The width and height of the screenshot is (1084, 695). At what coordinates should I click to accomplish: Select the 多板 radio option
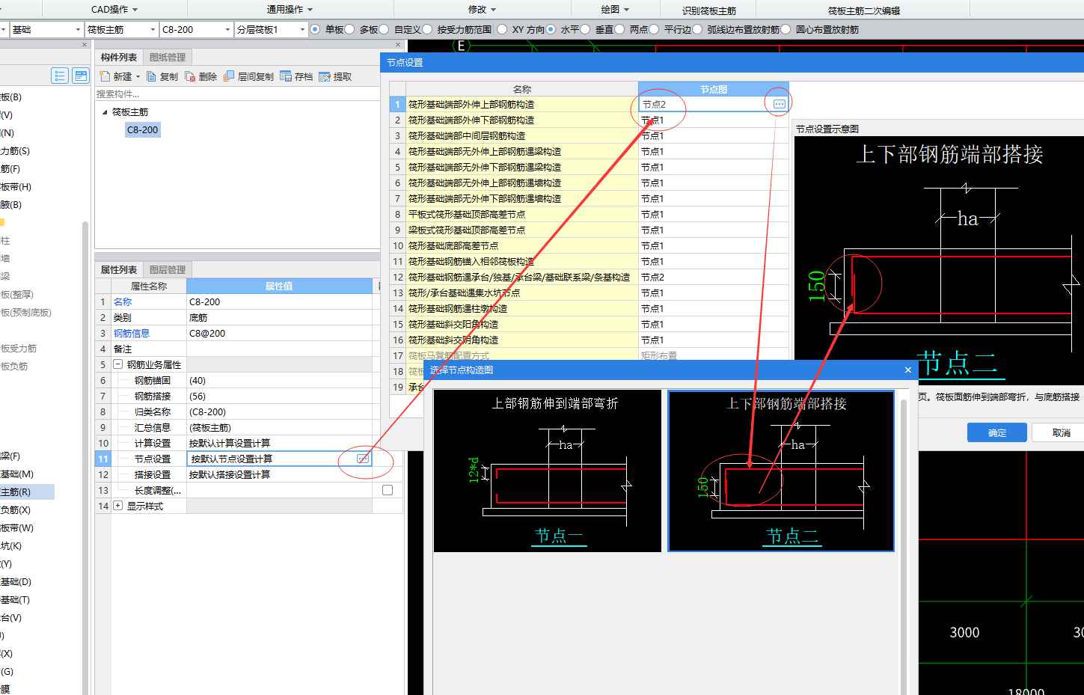coord(349,29)
